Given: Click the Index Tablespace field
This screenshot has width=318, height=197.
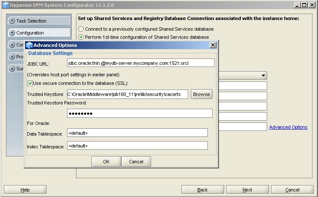Looking at the screenshot, I should pyautogui.click(x=137, y=145).
